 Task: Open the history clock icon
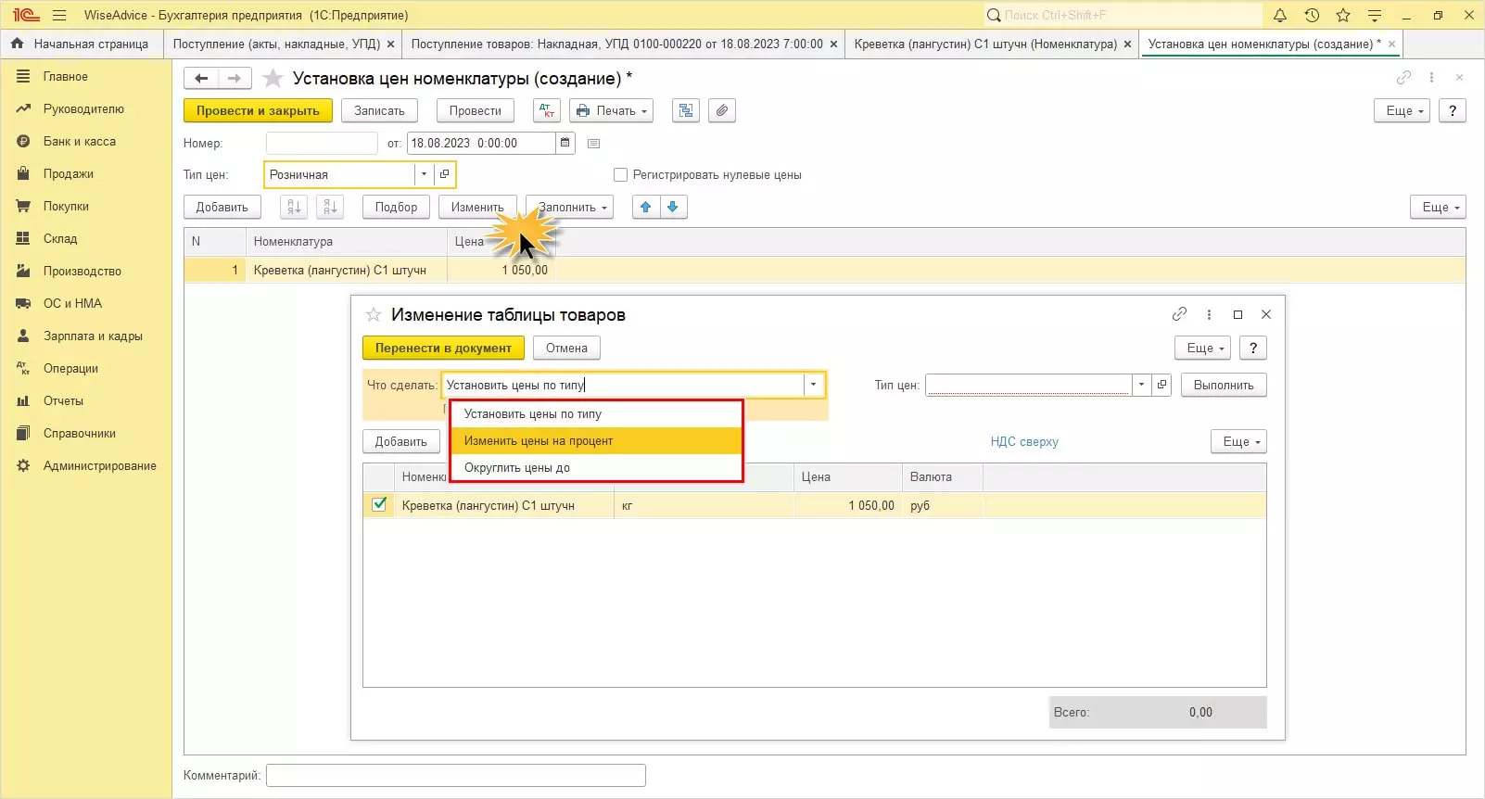pos(1312,15)
